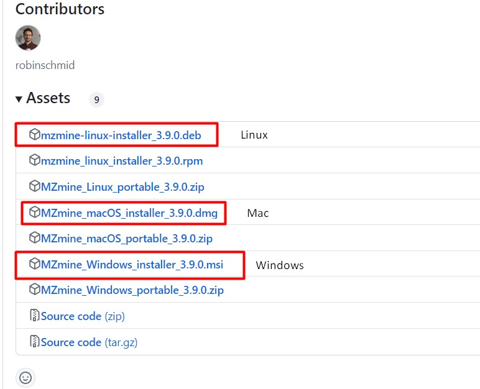Viewport: 480px width, 389px height.
Task: Download Source code (tar.gz)
Action: pyautogui.click(x=89, y=342)
